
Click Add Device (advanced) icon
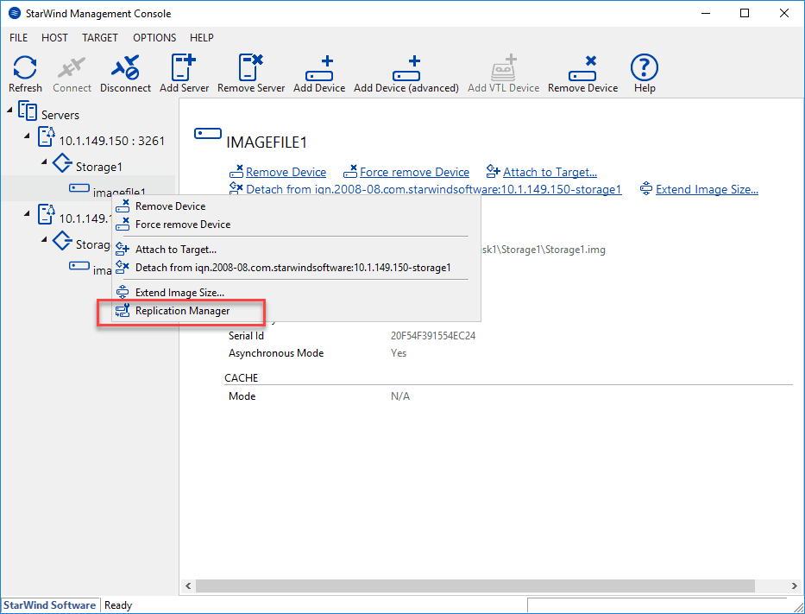(406, 68)
